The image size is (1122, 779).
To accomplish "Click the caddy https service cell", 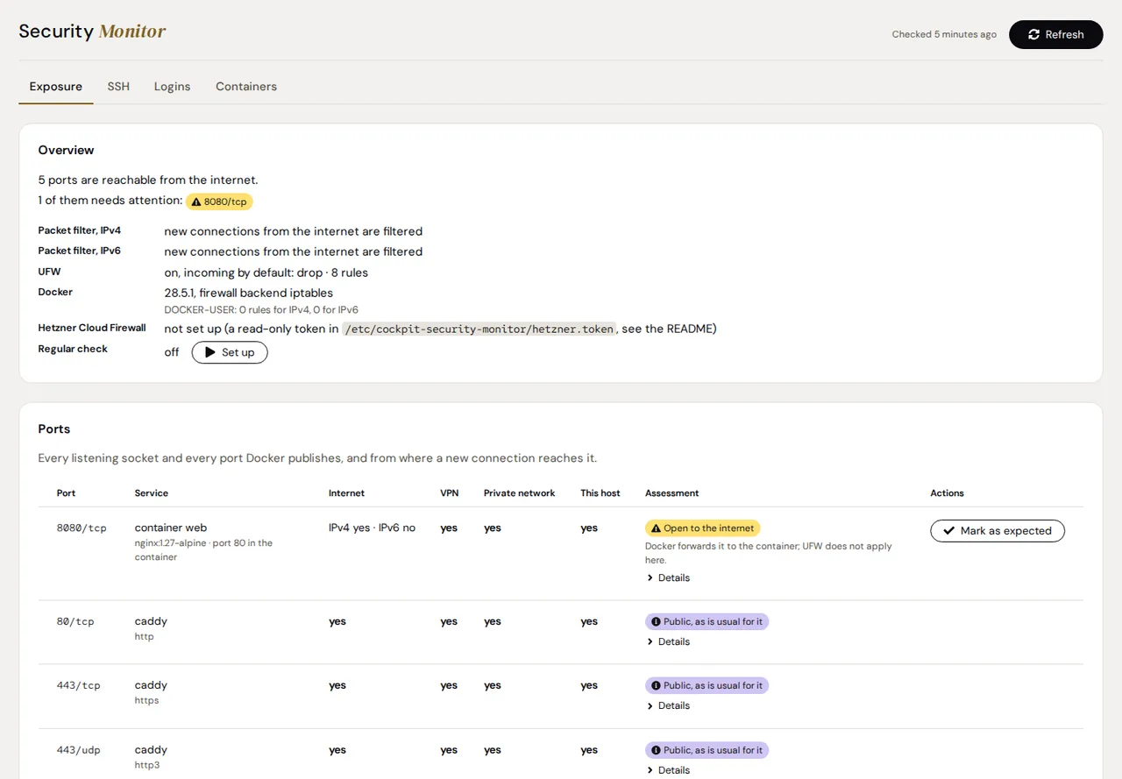I will 151,692.
